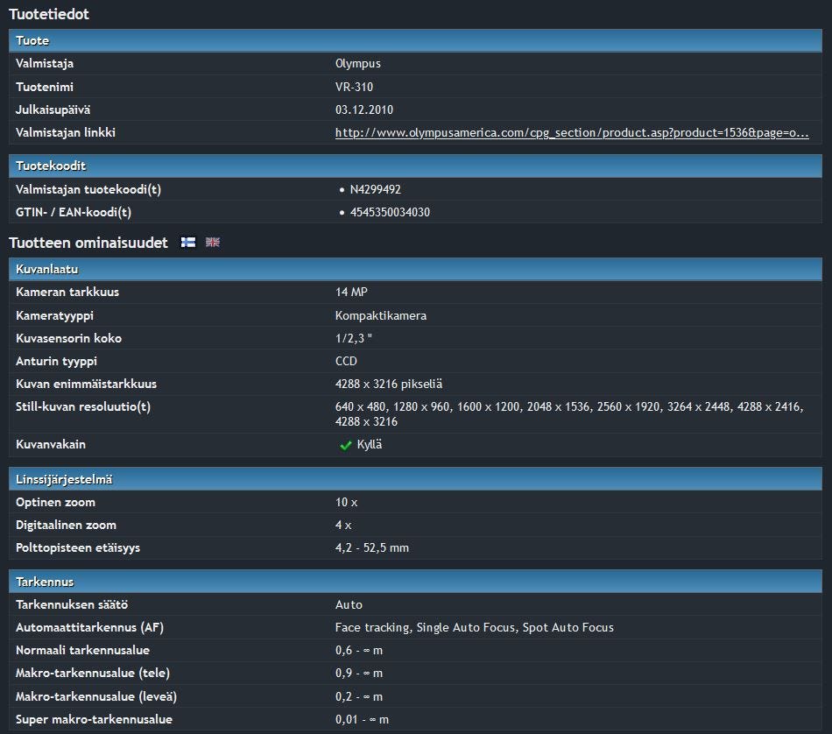Image resolution: width=832 pixels, height=734 pixels.
Task: Click the 0,6 - ∞ m value
Action: click(x=359, y=650)
